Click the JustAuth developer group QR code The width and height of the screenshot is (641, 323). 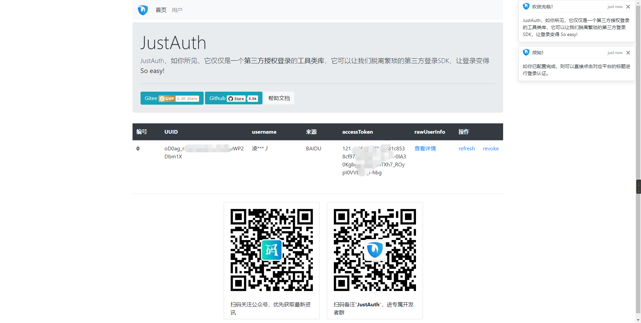click(x=375, y=250)
